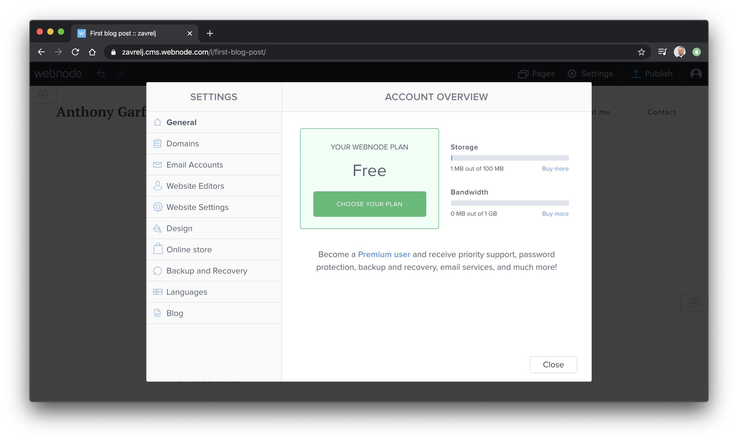The height and width of the screenshot is (441, 738).
Task: Click the Contact navigation link
Action: click(x=661, y=112)
